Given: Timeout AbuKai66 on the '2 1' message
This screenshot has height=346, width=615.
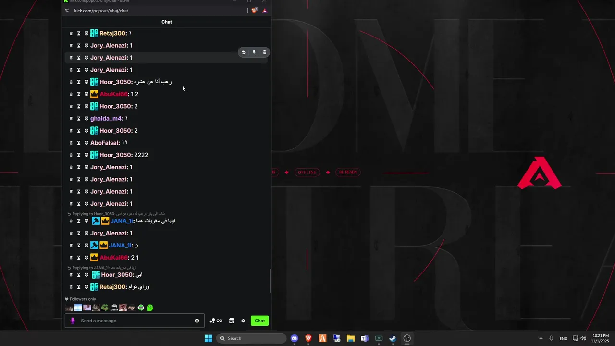Looking at the screenshot, I should click(79, 258).
